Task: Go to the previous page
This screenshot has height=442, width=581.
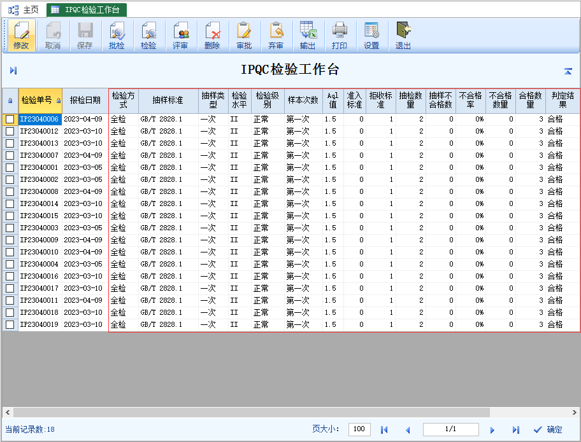Action: coord(408,430)
